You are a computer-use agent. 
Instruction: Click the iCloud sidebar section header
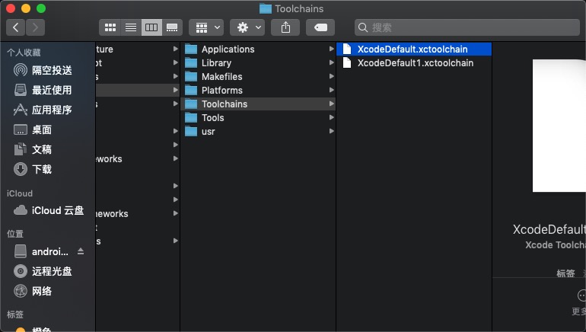coord(20,193)
